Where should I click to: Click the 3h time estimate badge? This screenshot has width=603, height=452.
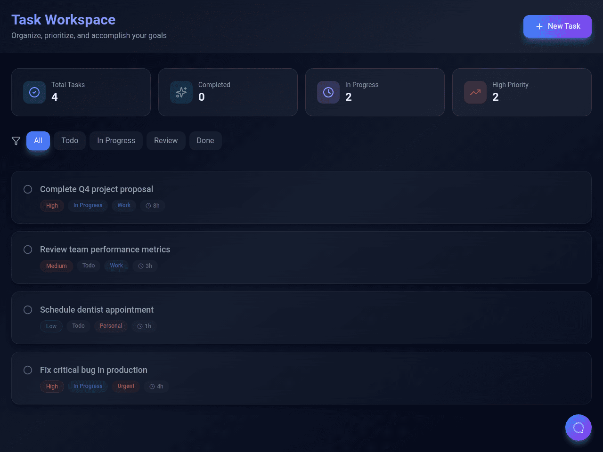pos(145,266)
